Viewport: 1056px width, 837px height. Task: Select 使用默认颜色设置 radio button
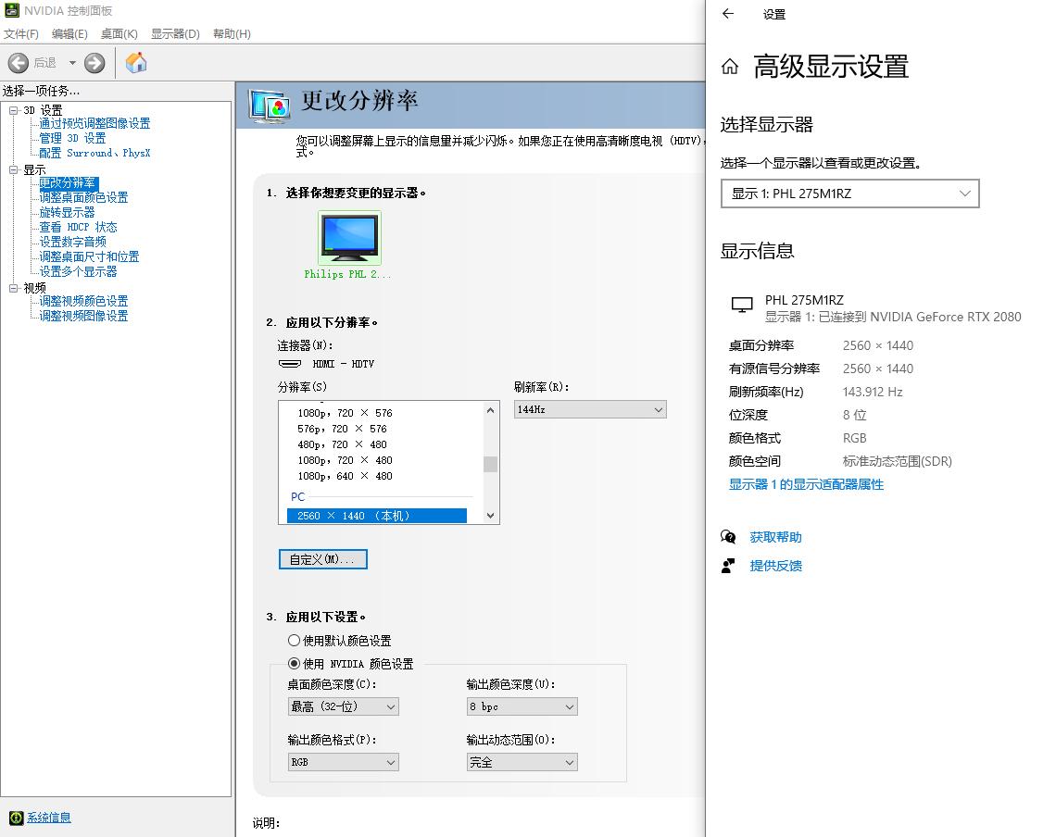(294, 641)
